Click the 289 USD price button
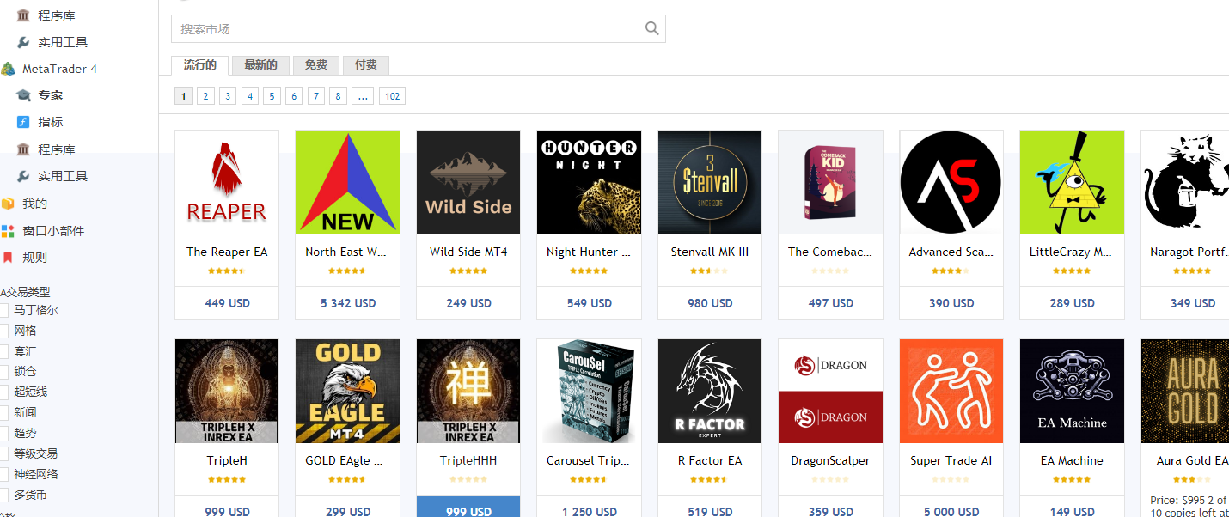Viewport: 1229px width, 517px height. click(x=1072, y=303)
